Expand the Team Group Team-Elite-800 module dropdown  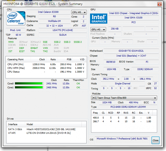pos(124,98)
